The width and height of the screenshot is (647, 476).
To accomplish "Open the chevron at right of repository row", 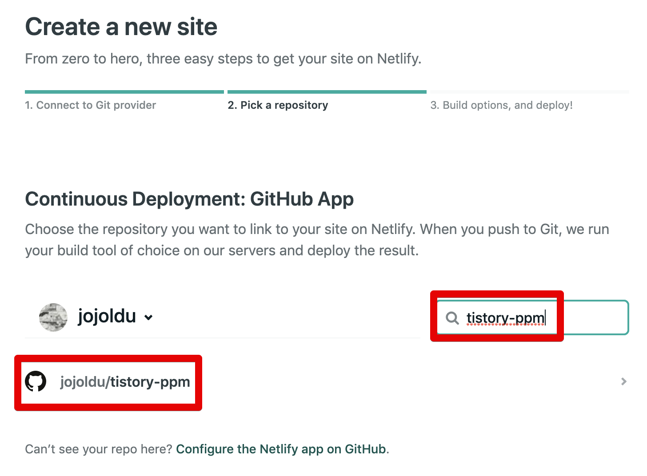I will tap(624, 381).
